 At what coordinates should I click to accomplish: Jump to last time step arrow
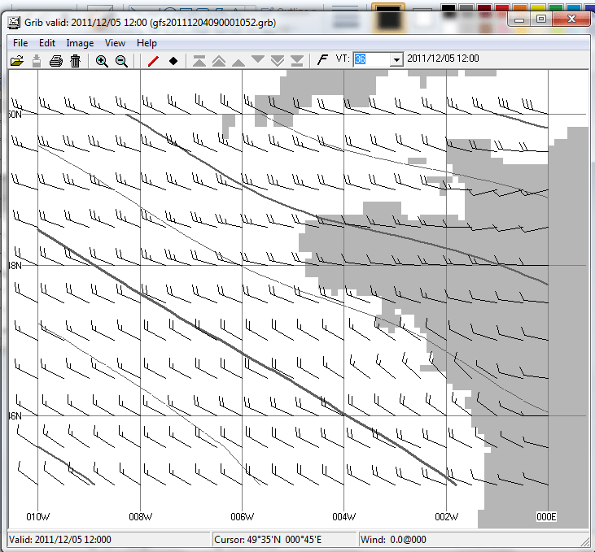pos(297,61)
